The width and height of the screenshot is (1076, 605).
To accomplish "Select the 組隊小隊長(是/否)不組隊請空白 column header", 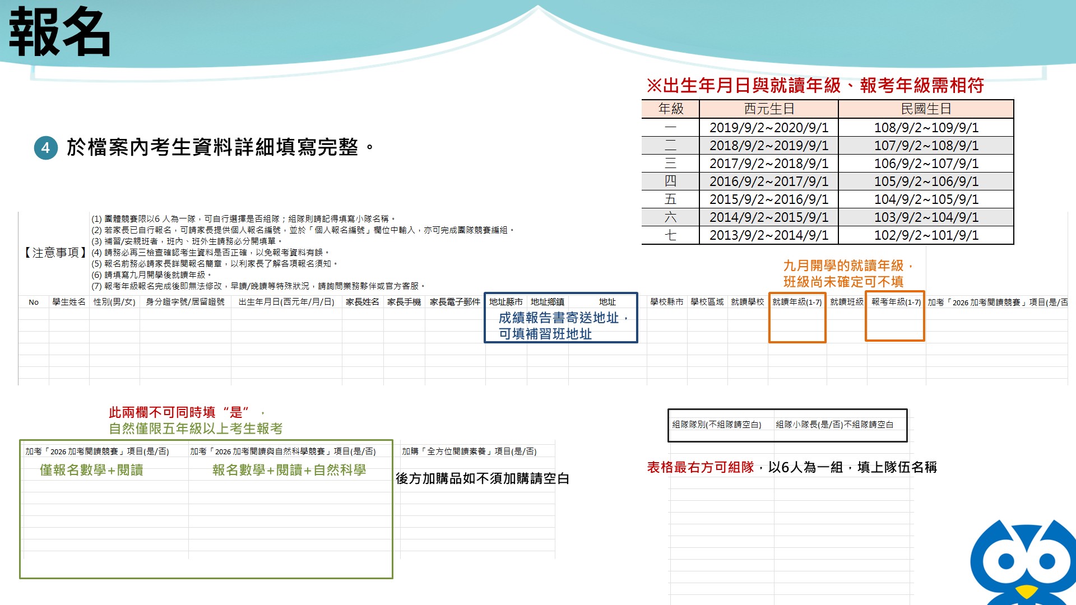I will pos(834,425).
